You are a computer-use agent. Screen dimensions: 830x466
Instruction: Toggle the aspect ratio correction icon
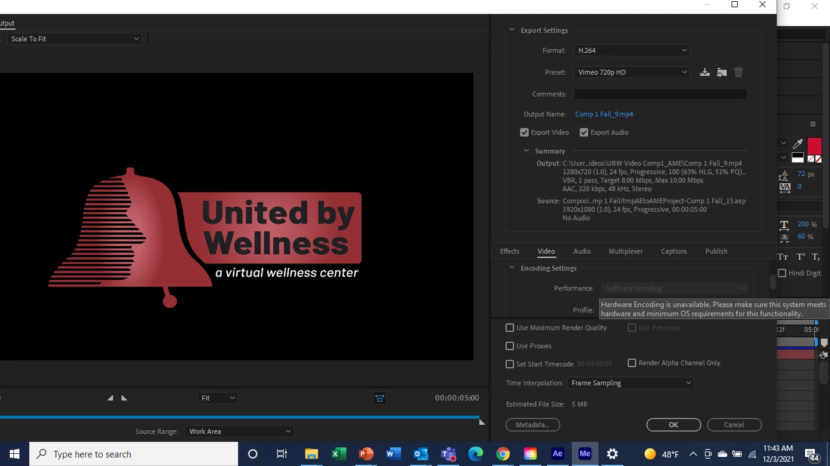[x=380, y=398]
